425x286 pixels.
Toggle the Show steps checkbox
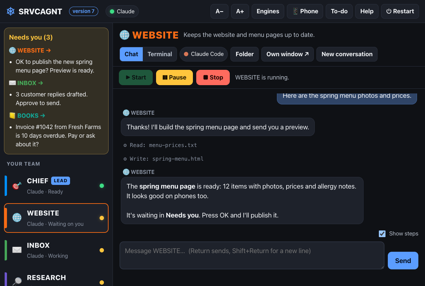coord(382,234)
